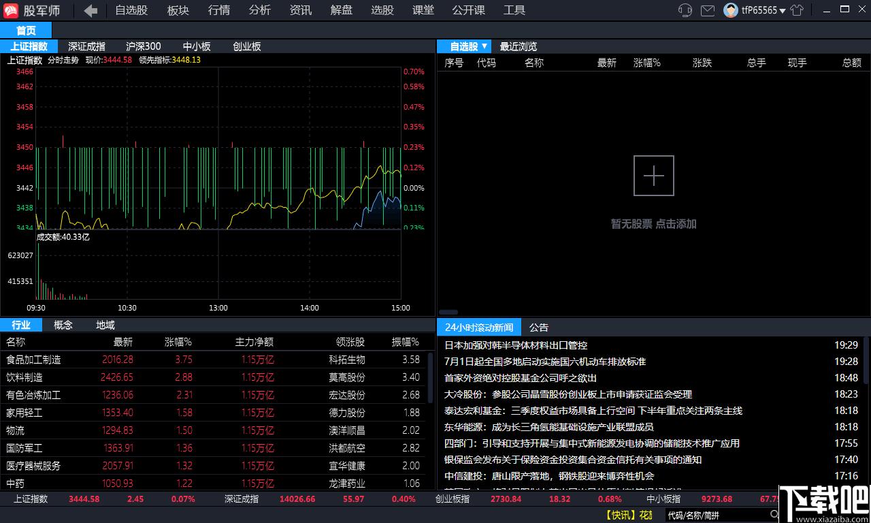Click 暂无股票 点击添加 text
This screenshot has height=523, width=871.
click(x=653, y=223)
